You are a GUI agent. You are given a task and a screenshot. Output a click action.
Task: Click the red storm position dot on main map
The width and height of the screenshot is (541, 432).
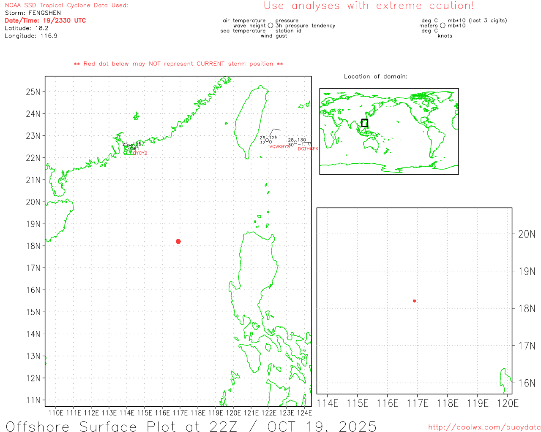(178, 241)
